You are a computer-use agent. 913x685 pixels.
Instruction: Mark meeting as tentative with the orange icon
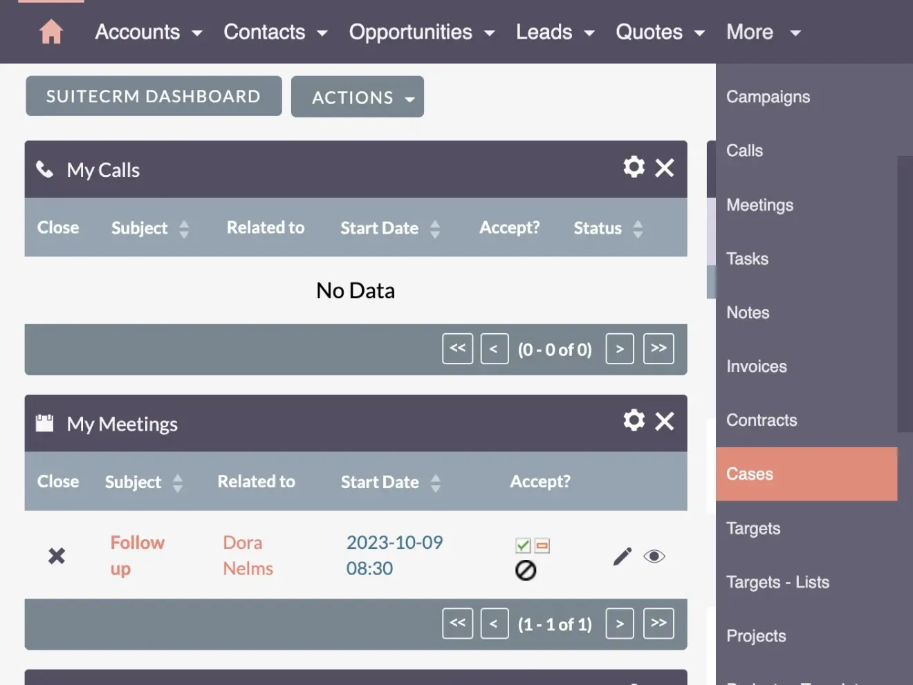point(542,545)
